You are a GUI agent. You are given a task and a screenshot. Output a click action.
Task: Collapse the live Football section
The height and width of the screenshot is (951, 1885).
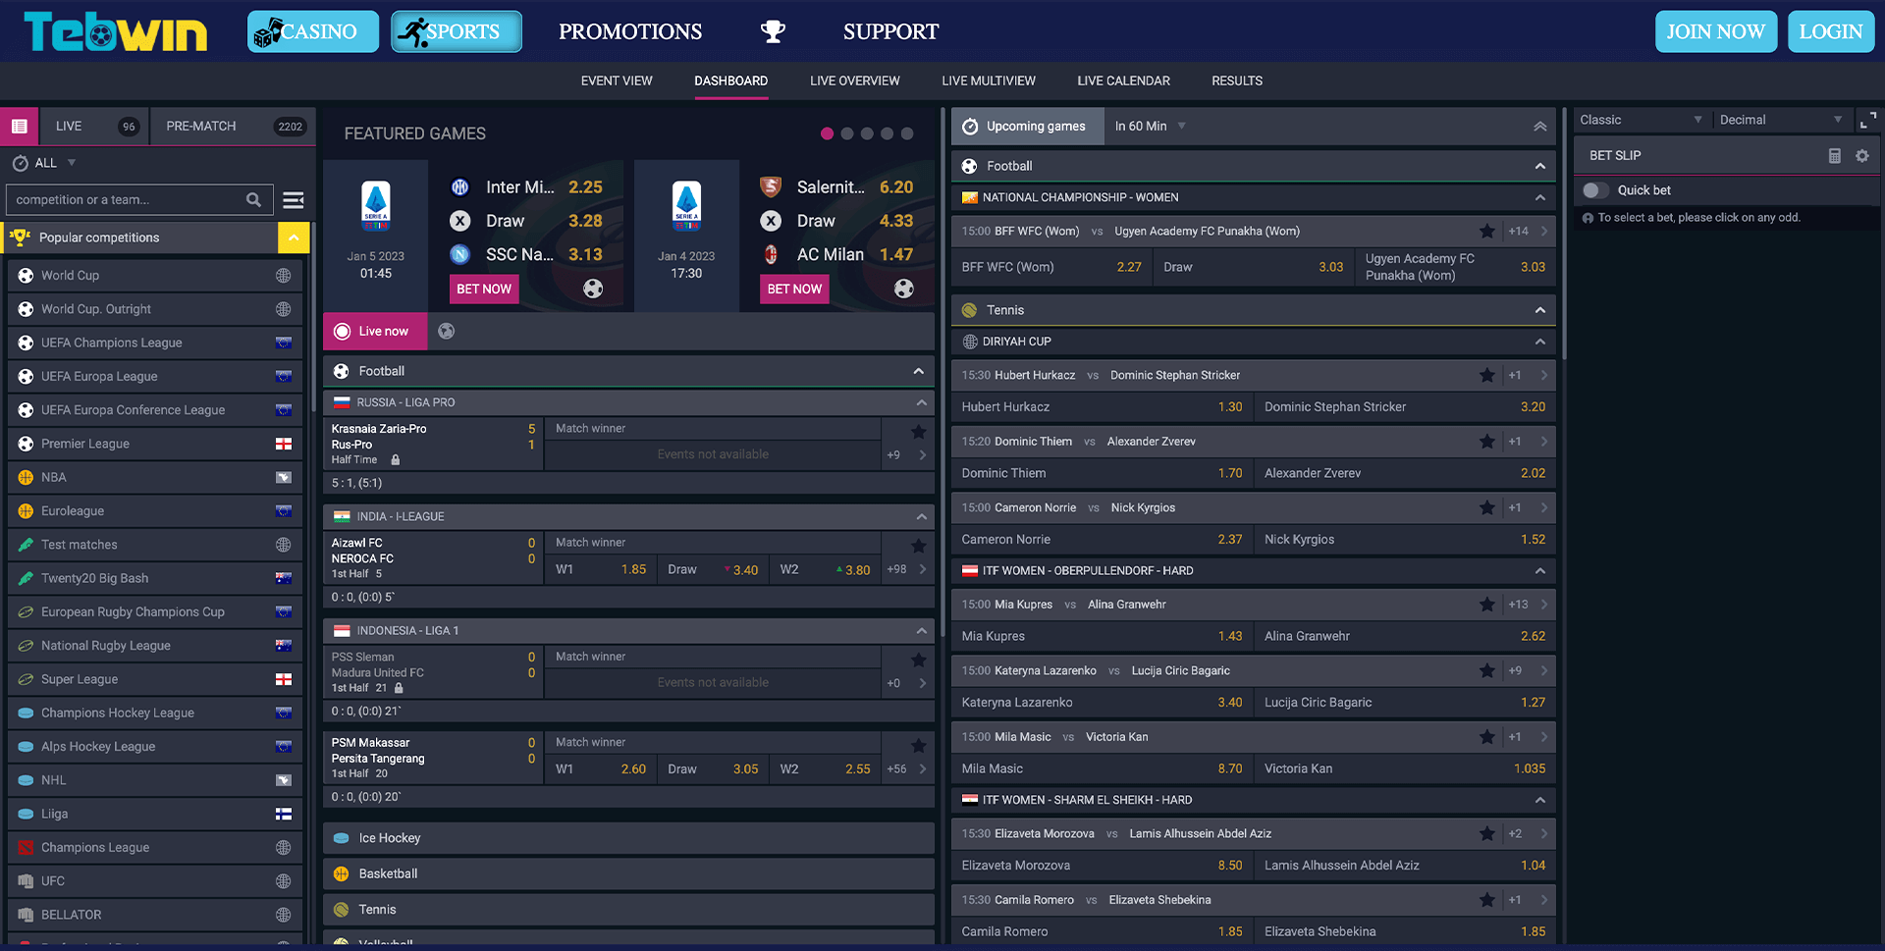pyautogui.click(x=918, y=371)
